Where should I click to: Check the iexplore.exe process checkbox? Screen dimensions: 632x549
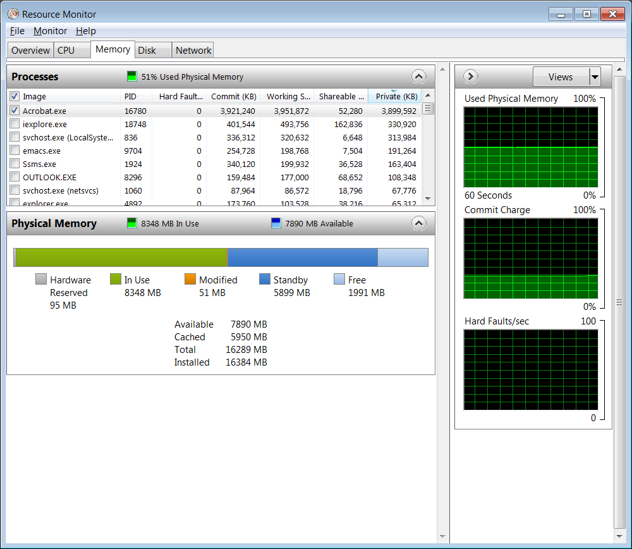[x=15, y=123]
